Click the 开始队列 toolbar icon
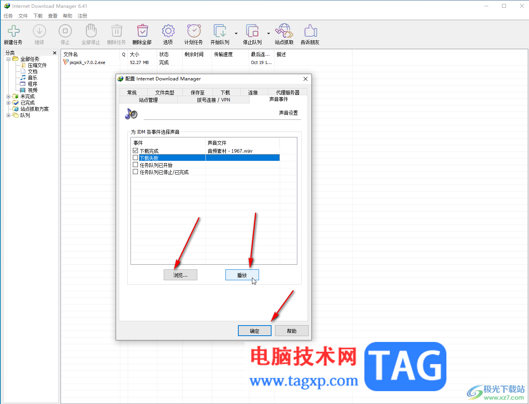The width and height of the screenshot is (529, 404). click(x=220, y=31)
